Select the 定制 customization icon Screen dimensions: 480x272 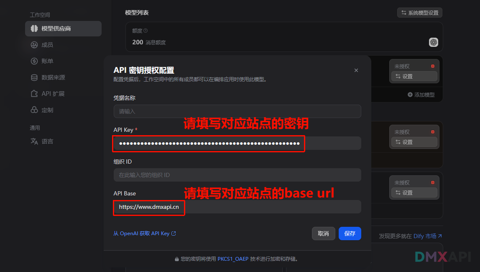click(x=34, y=110)
